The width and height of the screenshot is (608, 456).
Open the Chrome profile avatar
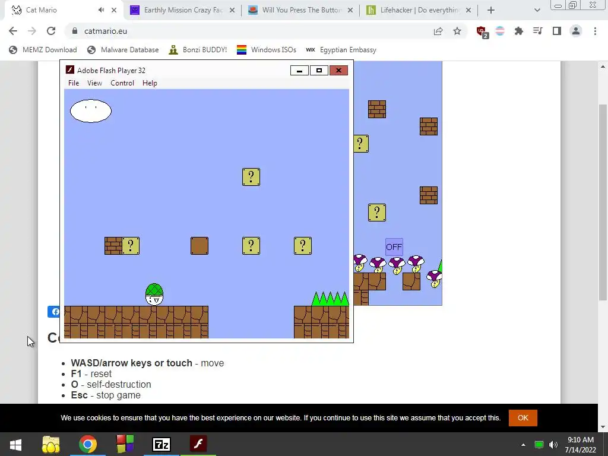click(576, 31)
